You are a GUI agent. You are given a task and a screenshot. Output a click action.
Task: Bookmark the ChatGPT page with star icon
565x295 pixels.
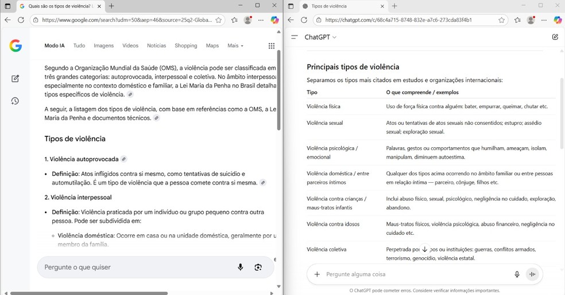(x=502, y=20)
